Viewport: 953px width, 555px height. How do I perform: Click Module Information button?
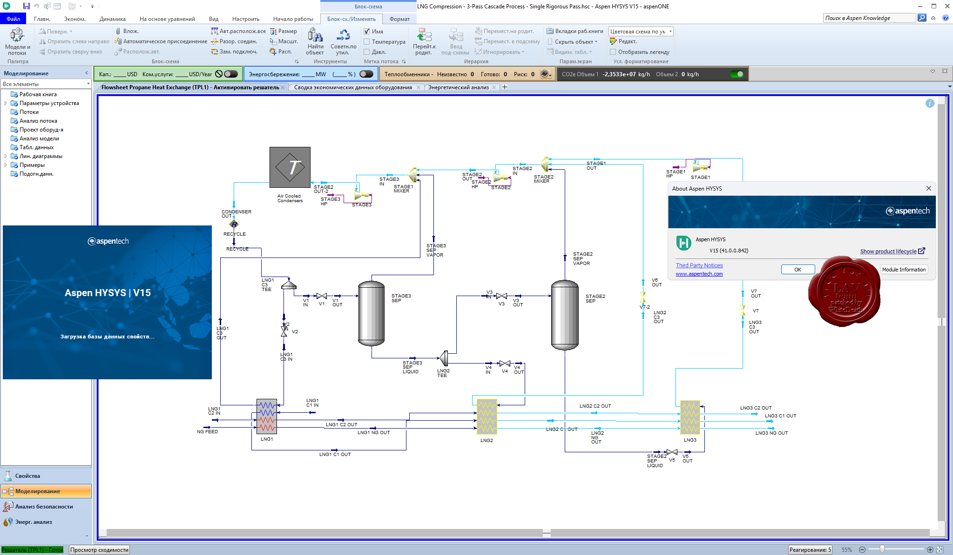click(x=904, y=270)
